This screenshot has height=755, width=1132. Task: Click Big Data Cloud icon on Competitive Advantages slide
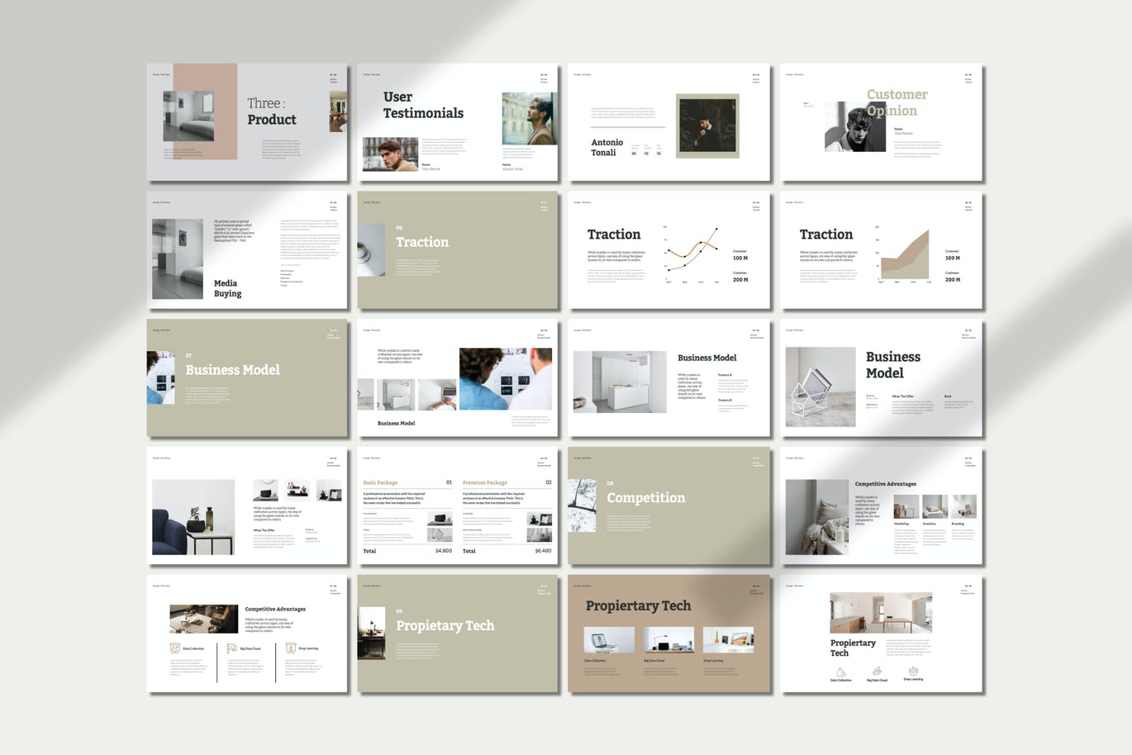pyautogui.click(x=231, y=648)
